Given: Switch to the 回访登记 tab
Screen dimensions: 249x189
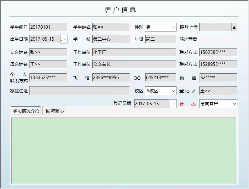Looking at the screenshot, I should click(x=55, y=111).
